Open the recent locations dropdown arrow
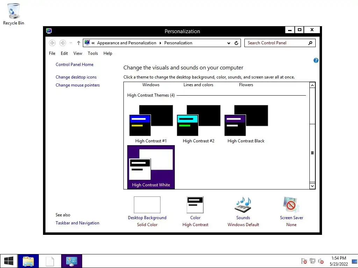Viewport: 358px width, 268px height. pos(71,43)
